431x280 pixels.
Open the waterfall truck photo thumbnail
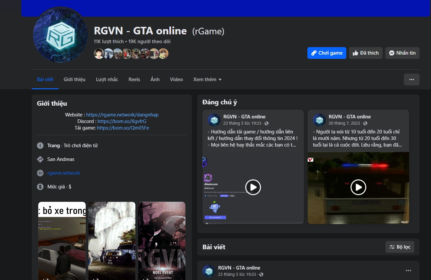coord(112,241)
